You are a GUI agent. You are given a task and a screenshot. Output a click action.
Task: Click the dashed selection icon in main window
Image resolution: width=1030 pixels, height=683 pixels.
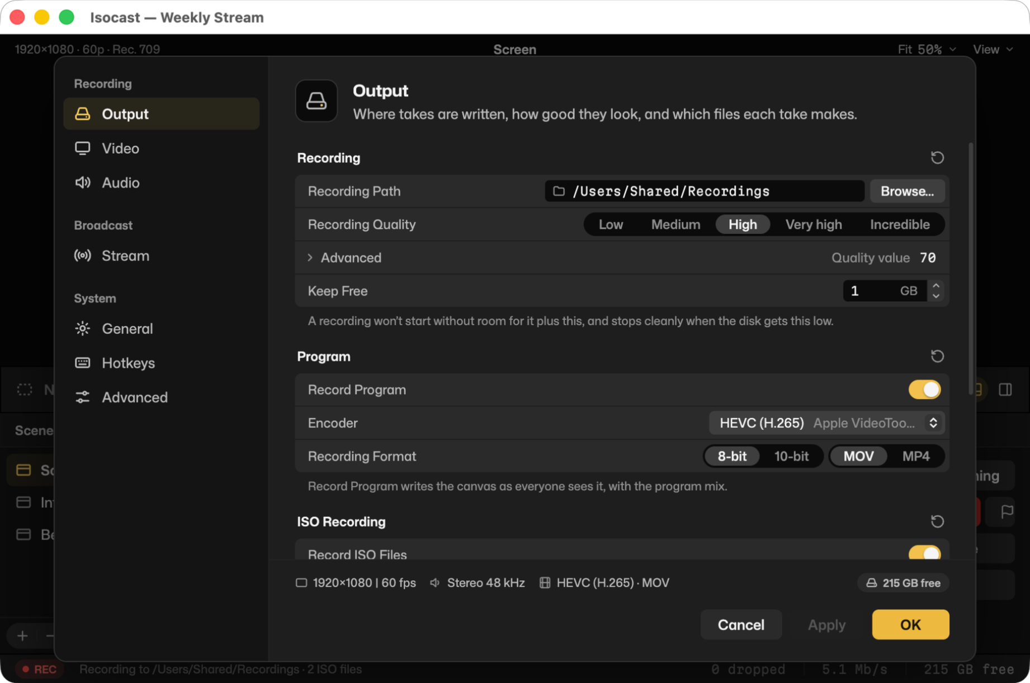coord(25,390)
